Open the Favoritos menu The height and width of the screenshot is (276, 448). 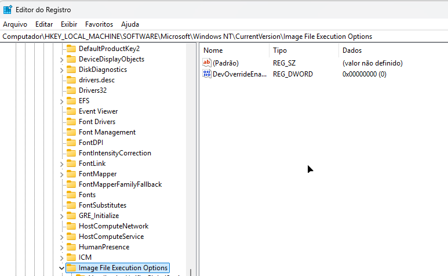tap(99, 24)
